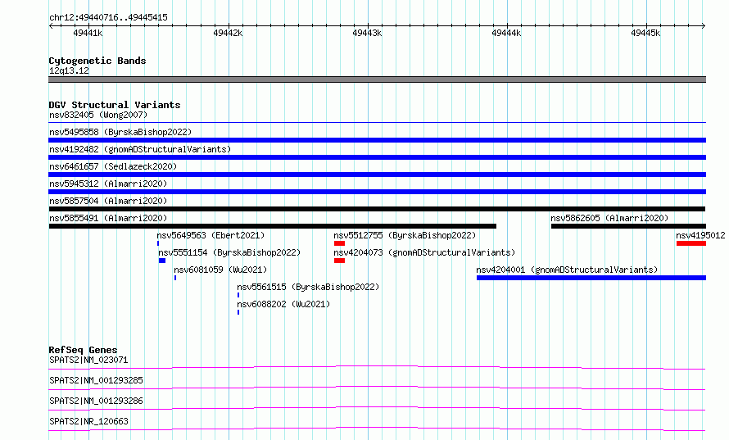Click the tiny blue marker under nsv5561515
The width and height of the screenshot is (729, 440).
pyautogui.click(x=238, y=295)
